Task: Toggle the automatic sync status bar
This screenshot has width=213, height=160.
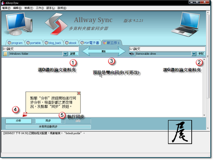Action: pyautogui.click(x=48, y=127)
